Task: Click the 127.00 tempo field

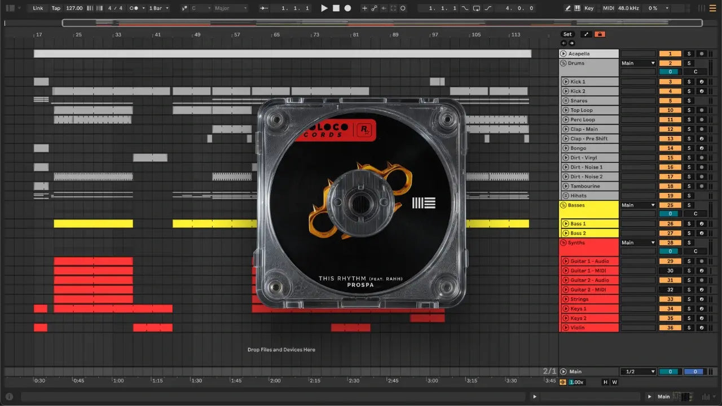Action: tap(74, 8)
